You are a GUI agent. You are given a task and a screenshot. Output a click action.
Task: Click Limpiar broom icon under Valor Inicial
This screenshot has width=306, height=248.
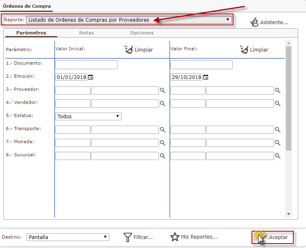(129, 50)
